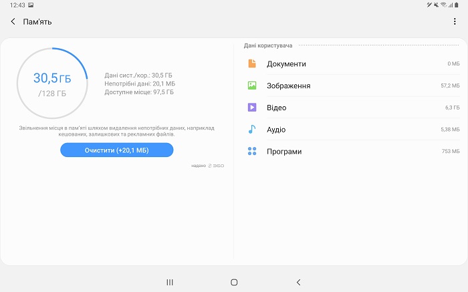This screenshot has width=468, height=292.
Task: Tap the Пам'ять page title
Action: click(37, 22)
